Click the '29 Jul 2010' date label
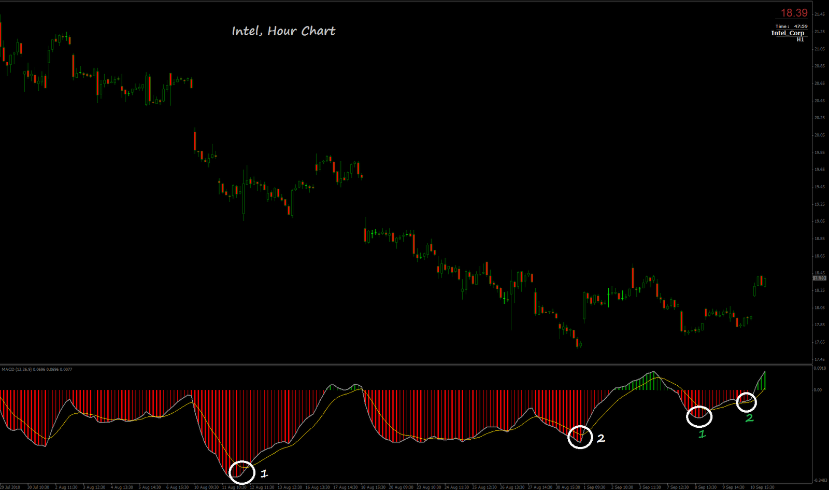829x490 pixels. point(10,487)
